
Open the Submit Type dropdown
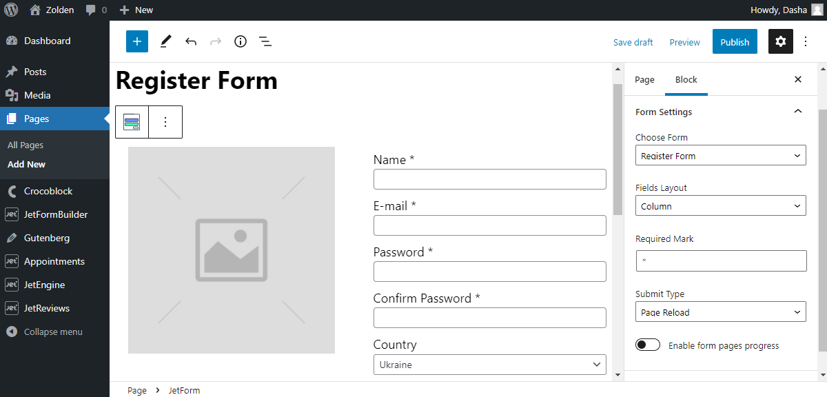(x=720, y=312)
